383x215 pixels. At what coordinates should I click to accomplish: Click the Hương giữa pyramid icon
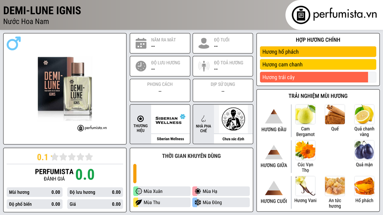(274, 152)
